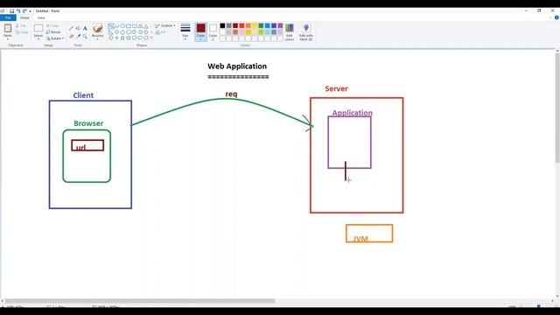Switch to the View ribbon tab
Viewport: 560px width, 315px height.
pyautogui.click(x=41, y=17)
